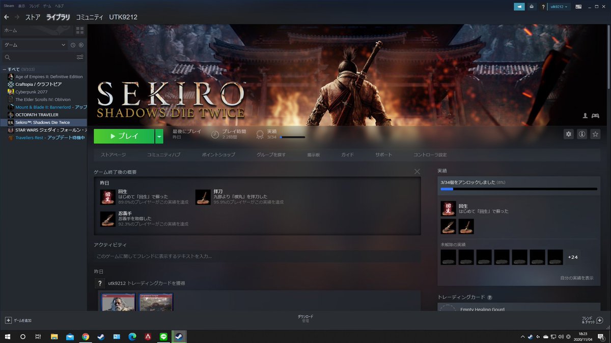Viewport: 611px width, 343px height.
Task: Open the ゲーム menu in the menu bar
Action: [x=47, y=5]
